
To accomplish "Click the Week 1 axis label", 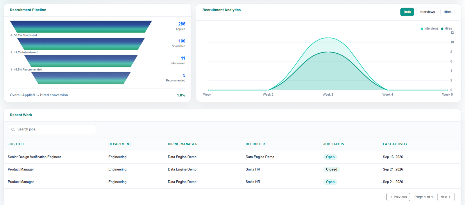I will 208,95.
